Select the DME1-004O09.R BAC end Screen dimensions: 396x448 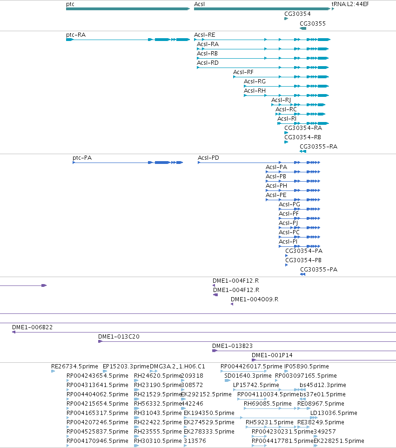232,304
